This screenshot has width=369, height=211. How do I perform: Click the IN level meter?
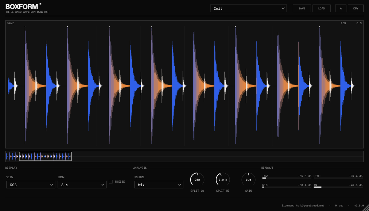(338, 187)
